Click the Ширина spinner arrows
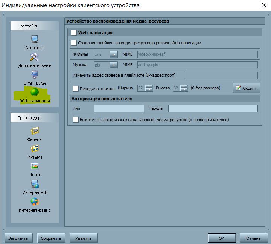 point(149,88)
